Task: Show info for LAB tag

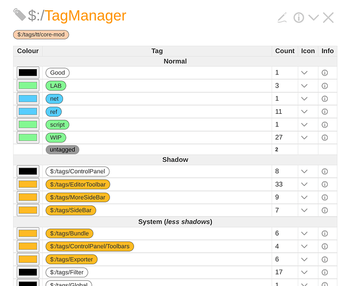Action: point(325,86)
